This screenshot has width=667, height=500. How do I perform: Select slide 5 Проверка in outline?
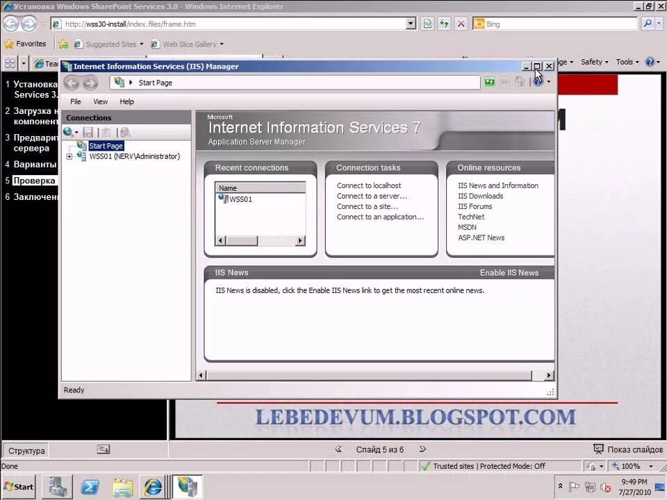coord(34,181)
